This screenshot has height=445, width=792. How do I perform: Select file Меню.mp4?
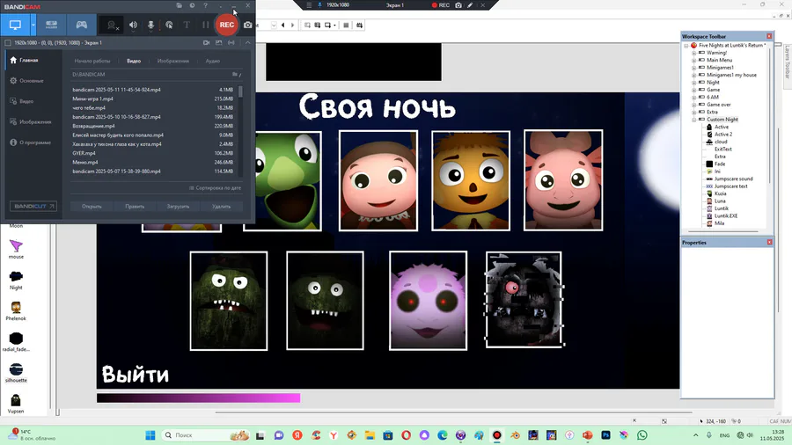coord(152,163)
